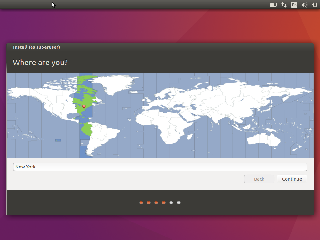Open the sound volume indicator
Viewport: 320px width, 240px height.
(304, 5)
